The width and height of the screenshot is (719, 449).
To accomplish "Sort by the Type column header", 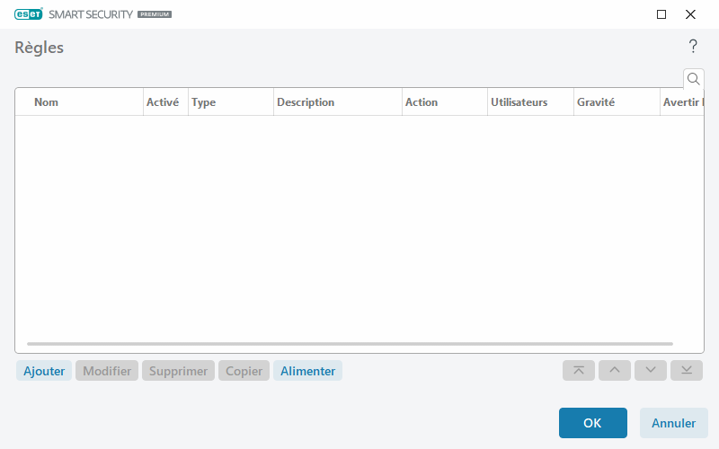I will (x=231, y=102).
